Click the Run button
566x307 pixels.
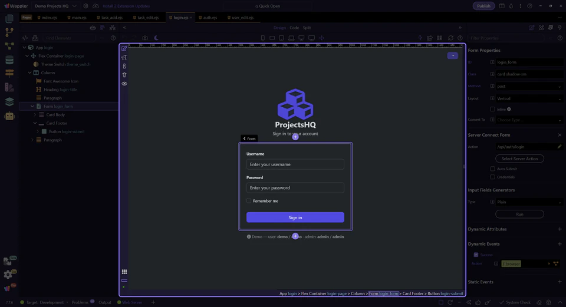519,214
